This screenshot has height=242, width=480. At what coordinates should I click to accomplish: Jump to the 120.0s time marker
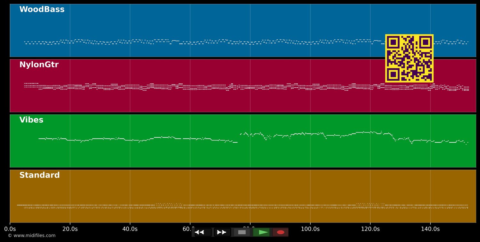pos(370,229)
